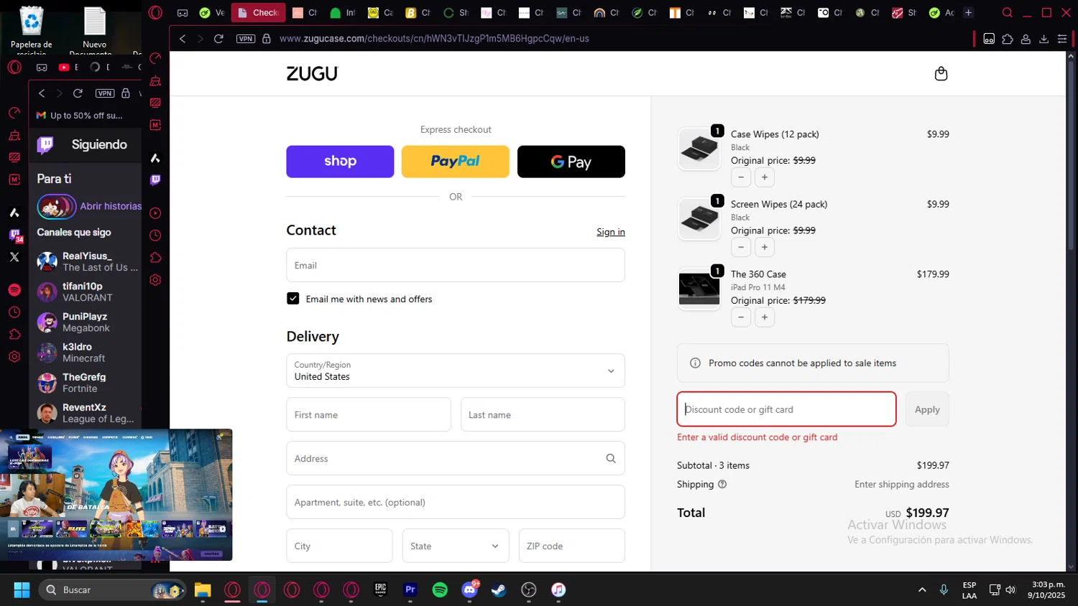Image resolution: width=1078 pixels, height=606 pixels.
Task: Open the Opera menu logo above checkout
Action: pos(155,12)
